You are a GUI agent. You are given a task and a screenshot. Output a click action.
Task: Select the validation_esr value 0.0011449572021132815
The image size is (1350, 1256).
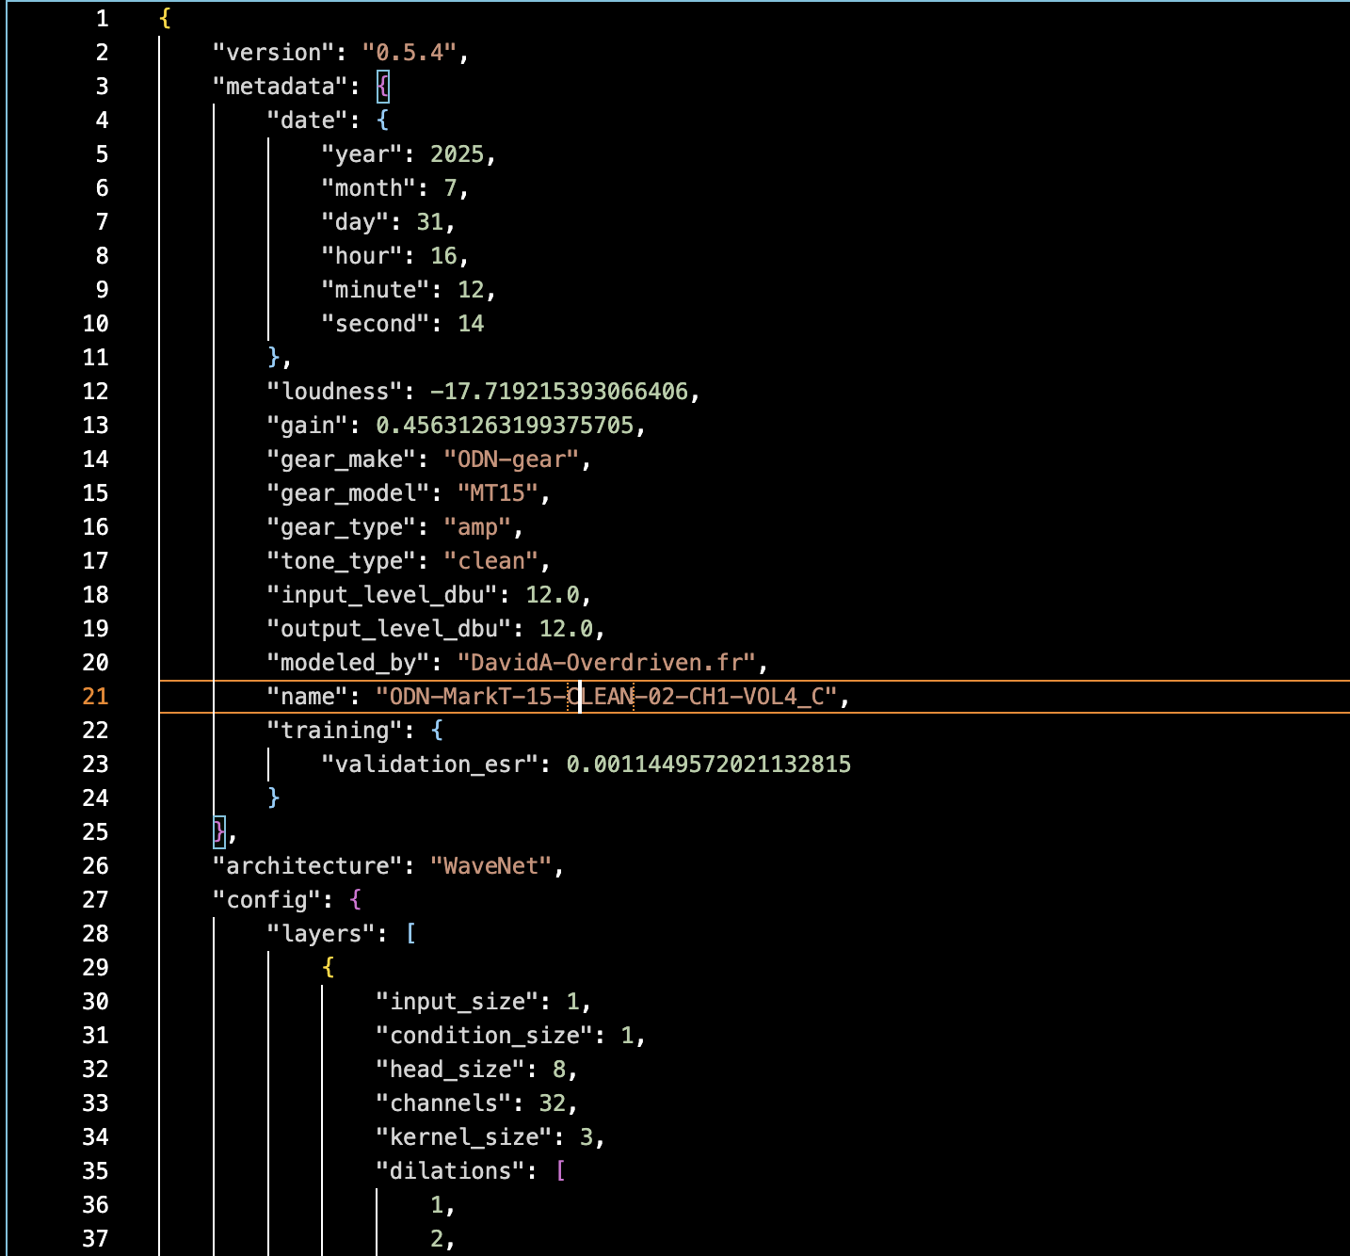[x=709, y=765]
